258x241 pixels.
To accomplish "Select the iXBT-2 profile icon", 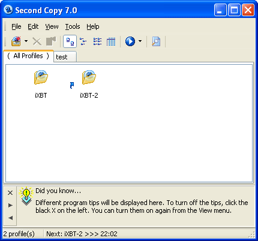I will [89, 77].
